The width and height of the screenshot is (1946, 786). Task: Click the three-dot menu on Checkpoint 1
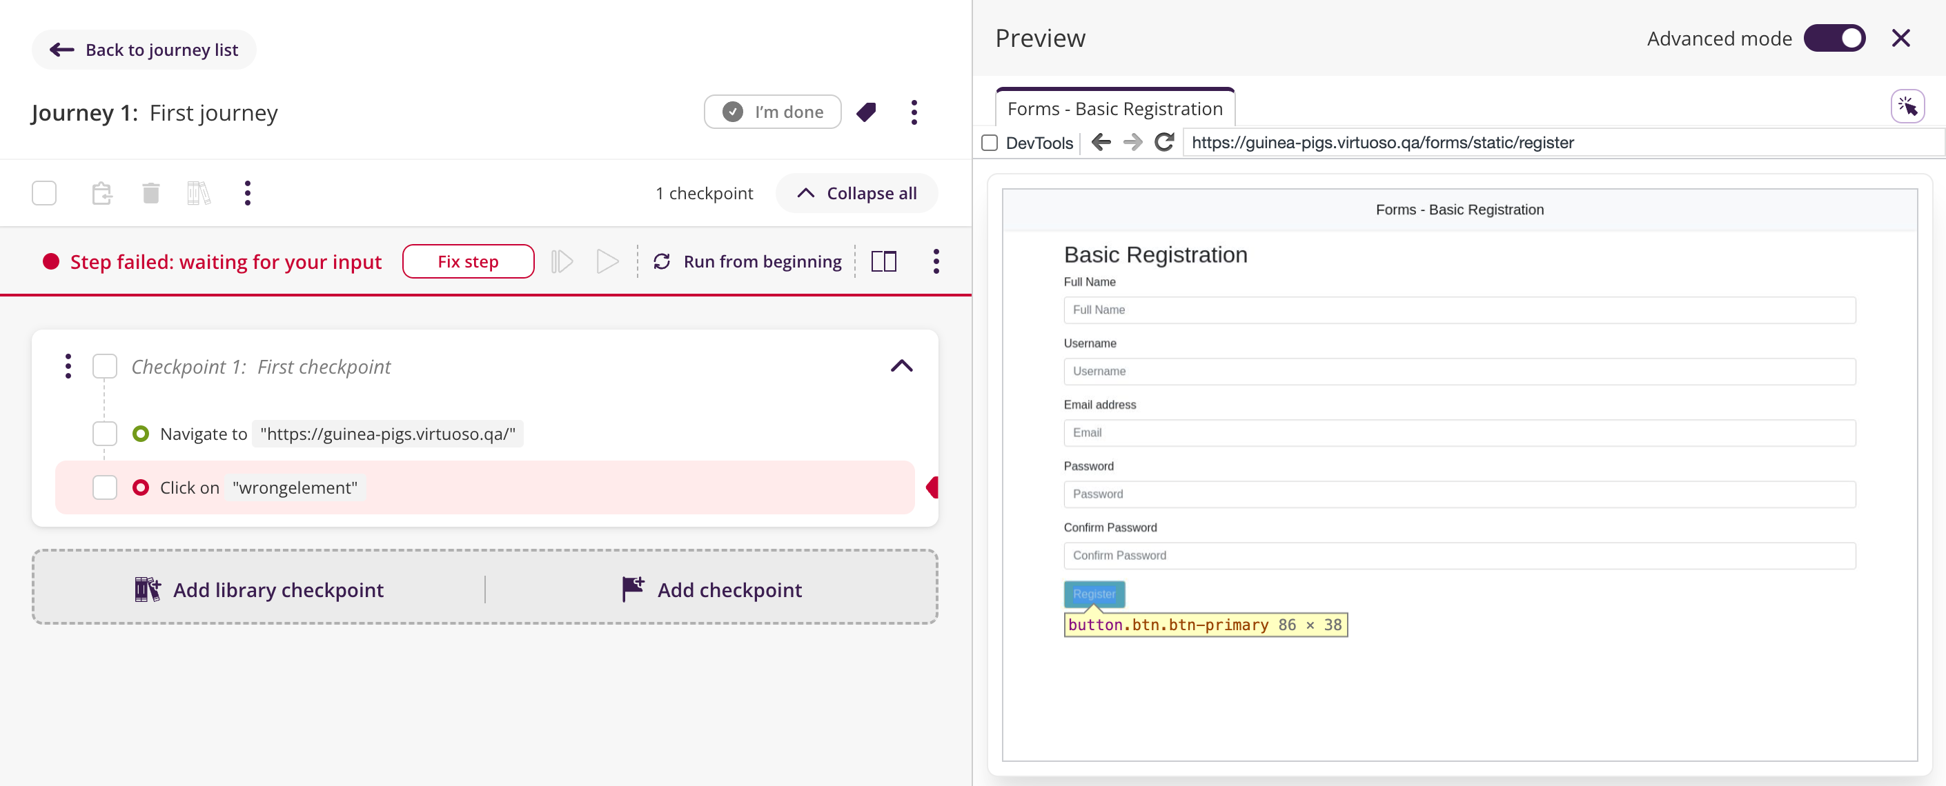pyautogui.click(x=67, y=365)
